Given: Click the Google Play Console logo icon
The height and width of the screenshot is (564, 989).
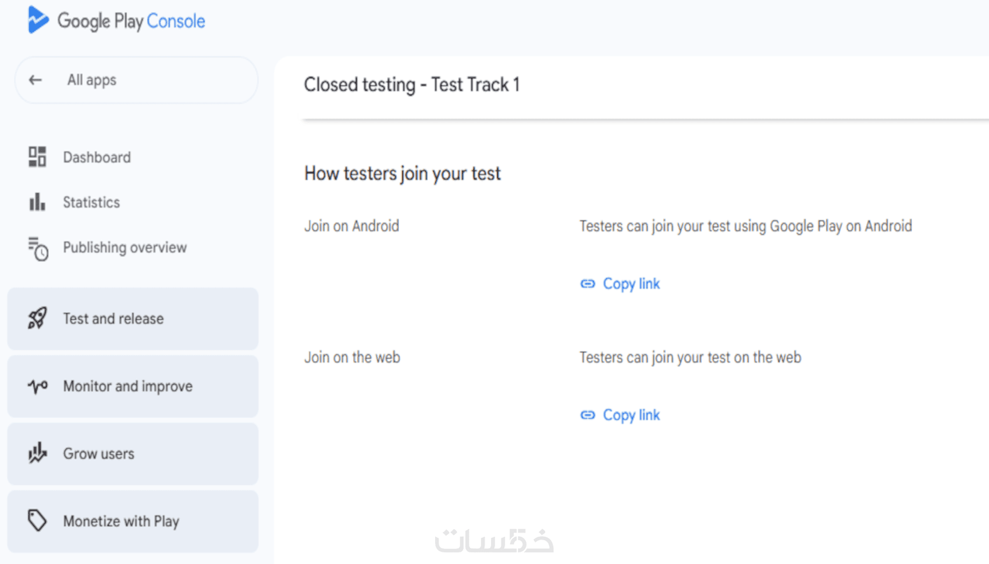Looking at the screenshot, I should [x=38, y=20].
